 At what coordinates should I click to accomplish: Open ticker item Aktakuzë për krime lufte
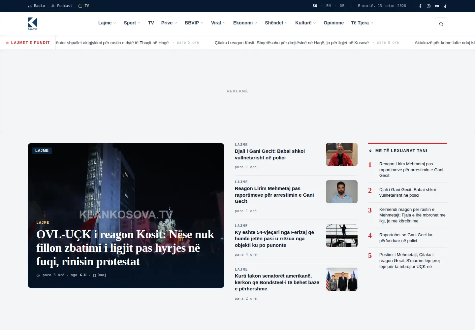point(445,43)
